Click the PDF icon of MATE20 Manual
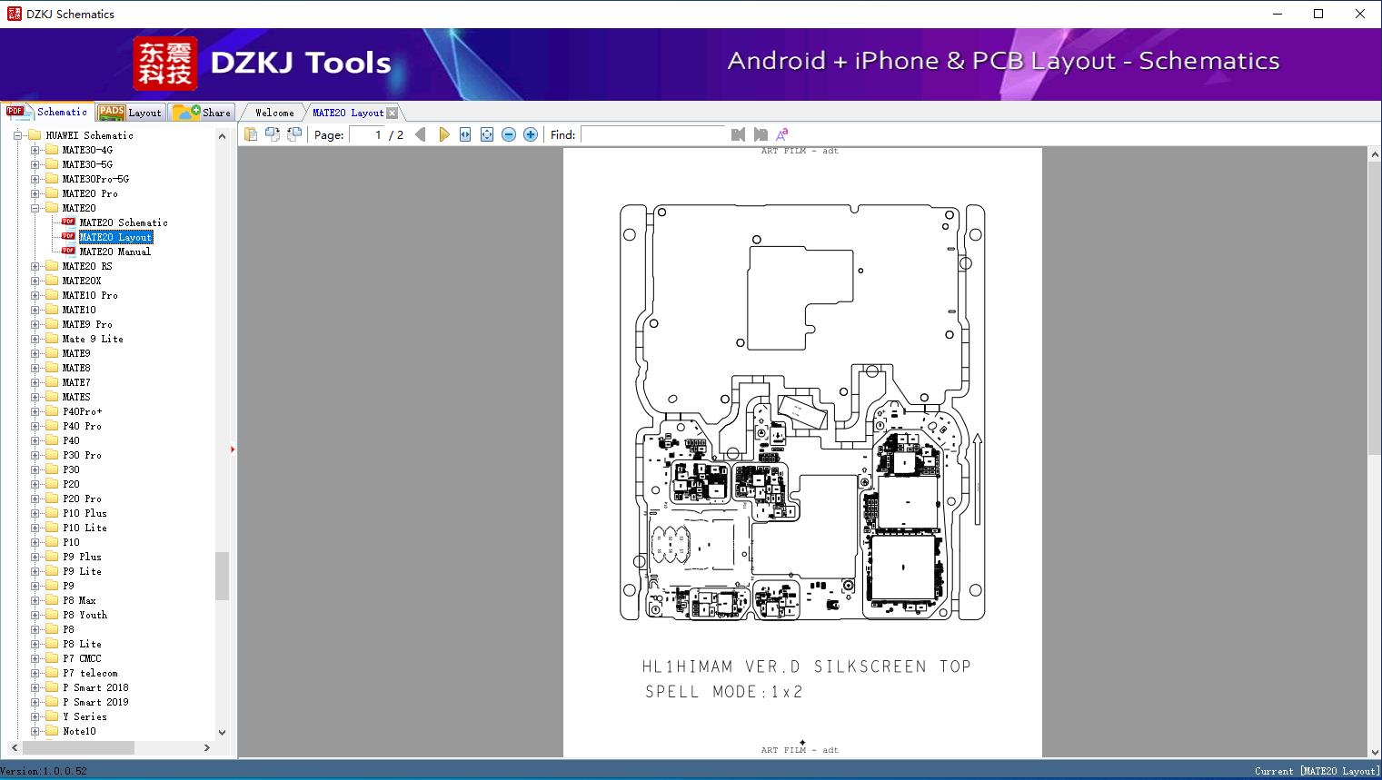The image size is (1382, 780). pos(68,251)
